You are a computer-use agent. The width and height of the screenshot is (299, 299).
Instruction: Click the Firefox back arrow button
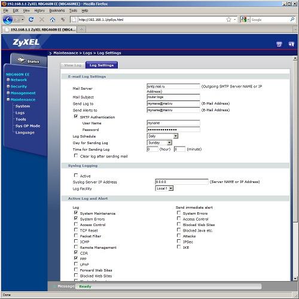coord(8,20)
